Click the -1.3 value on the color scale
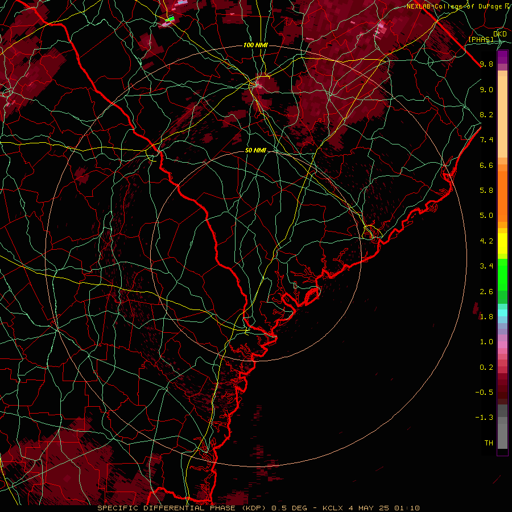The height and width of the screenshot is (512, 512). point(484,418)
